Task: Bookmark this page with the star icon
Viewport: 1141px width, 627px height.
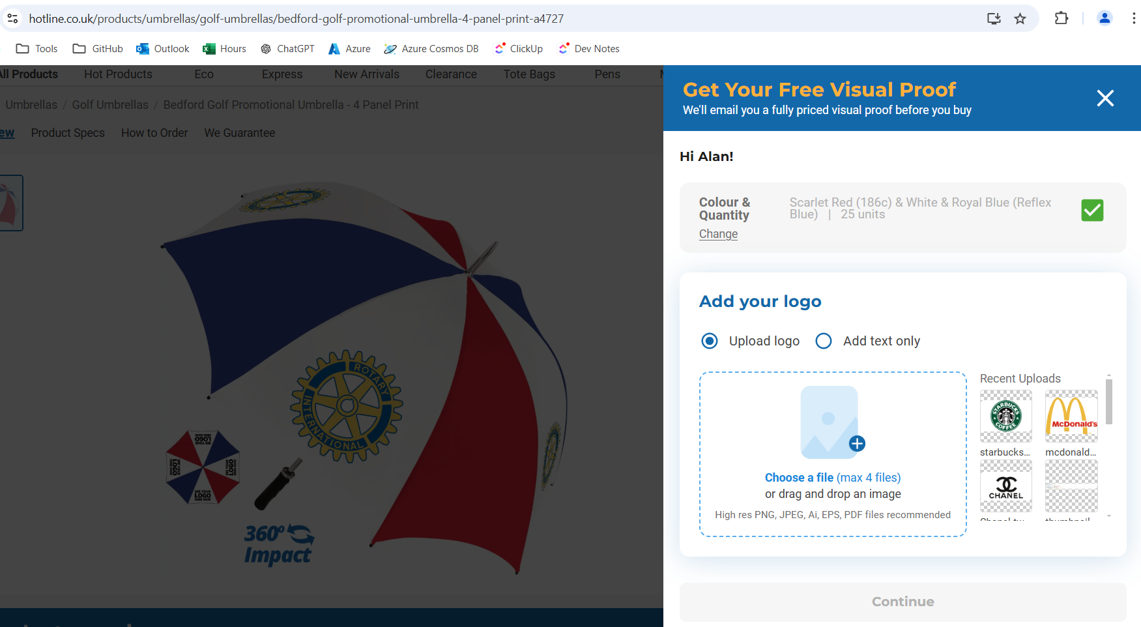Action: point(1020,19)
